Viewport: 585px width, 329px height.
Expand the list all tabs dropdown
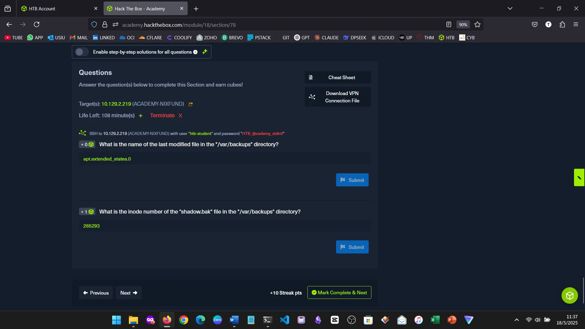pyautogui.click(x=510, y=9)
